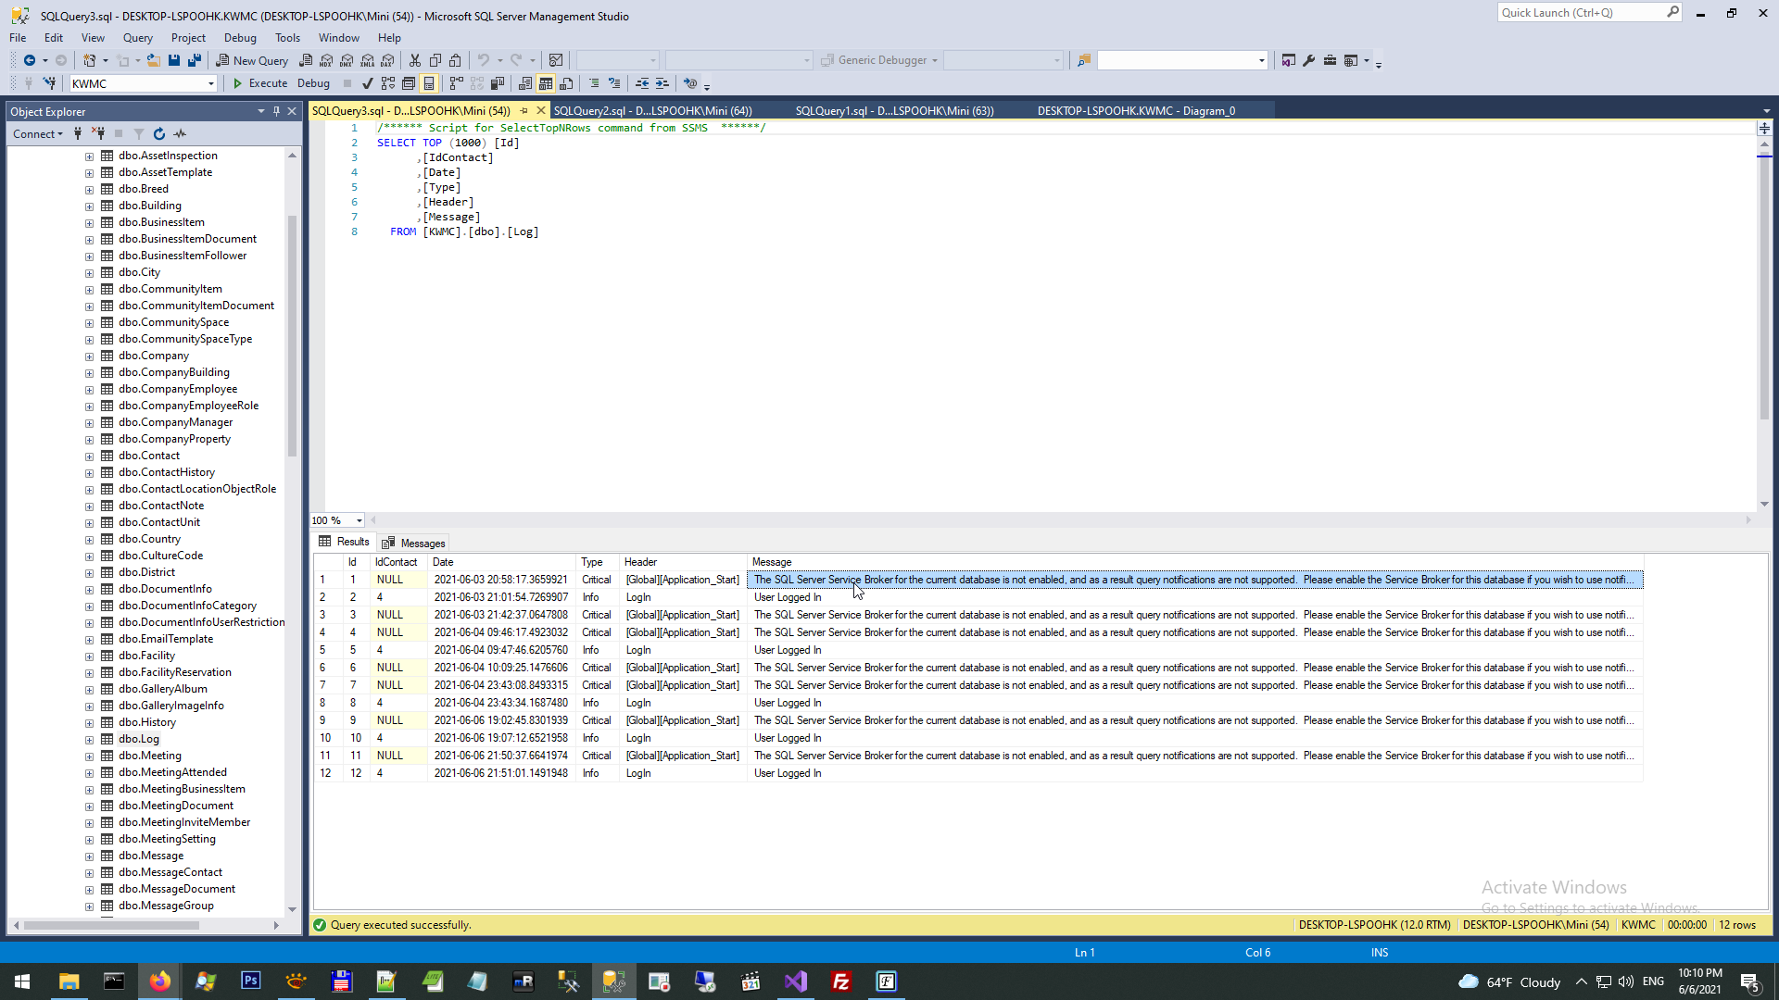The height and width of the screenshot is (1000, 1779).
Task: Click the New Query button
Action: [x=252, y=60]
